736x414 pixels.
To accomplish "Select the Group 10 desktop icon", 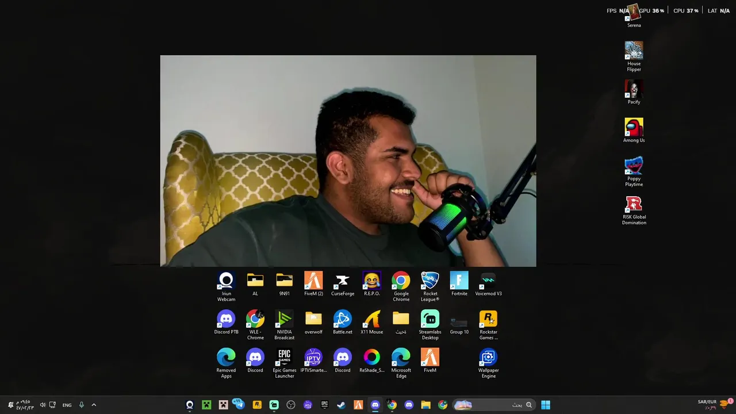I will click(459, 323).
